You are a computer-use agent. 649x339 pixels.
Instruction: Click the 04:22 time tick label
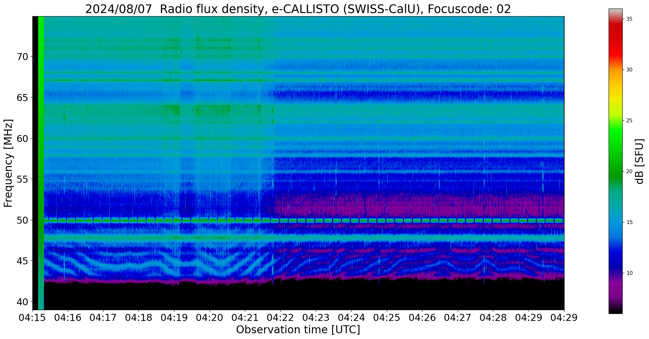281,318
